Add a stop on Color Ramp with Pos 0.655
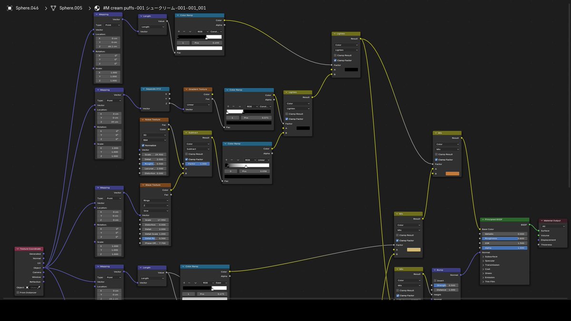 [179, 31]
